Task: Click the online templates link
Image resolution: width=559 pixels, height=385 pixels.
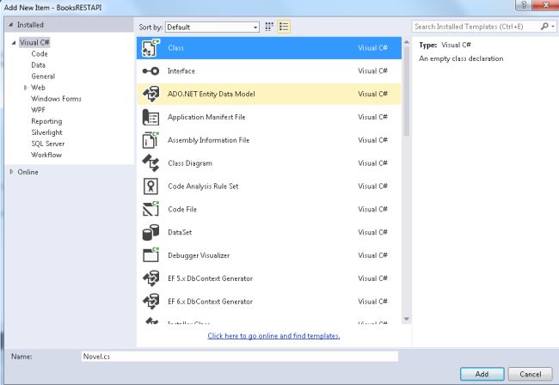Action: point(273,336)
